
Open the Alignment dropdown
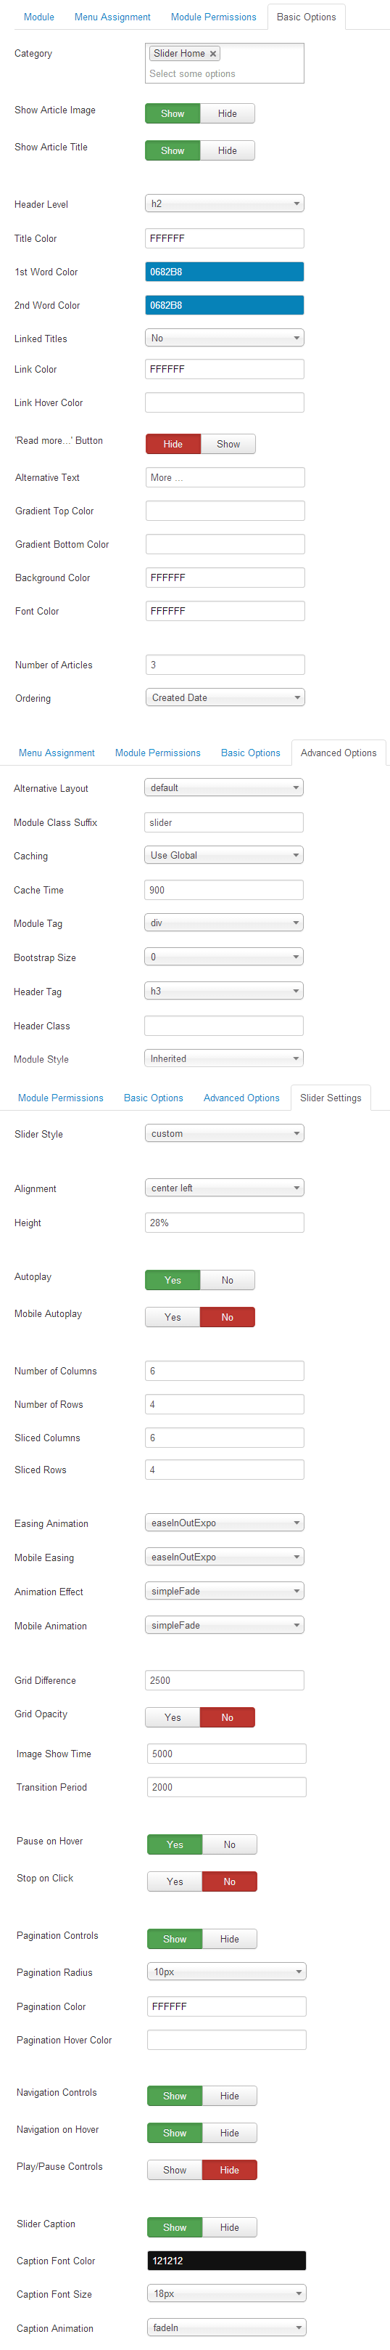[224, 1188]
